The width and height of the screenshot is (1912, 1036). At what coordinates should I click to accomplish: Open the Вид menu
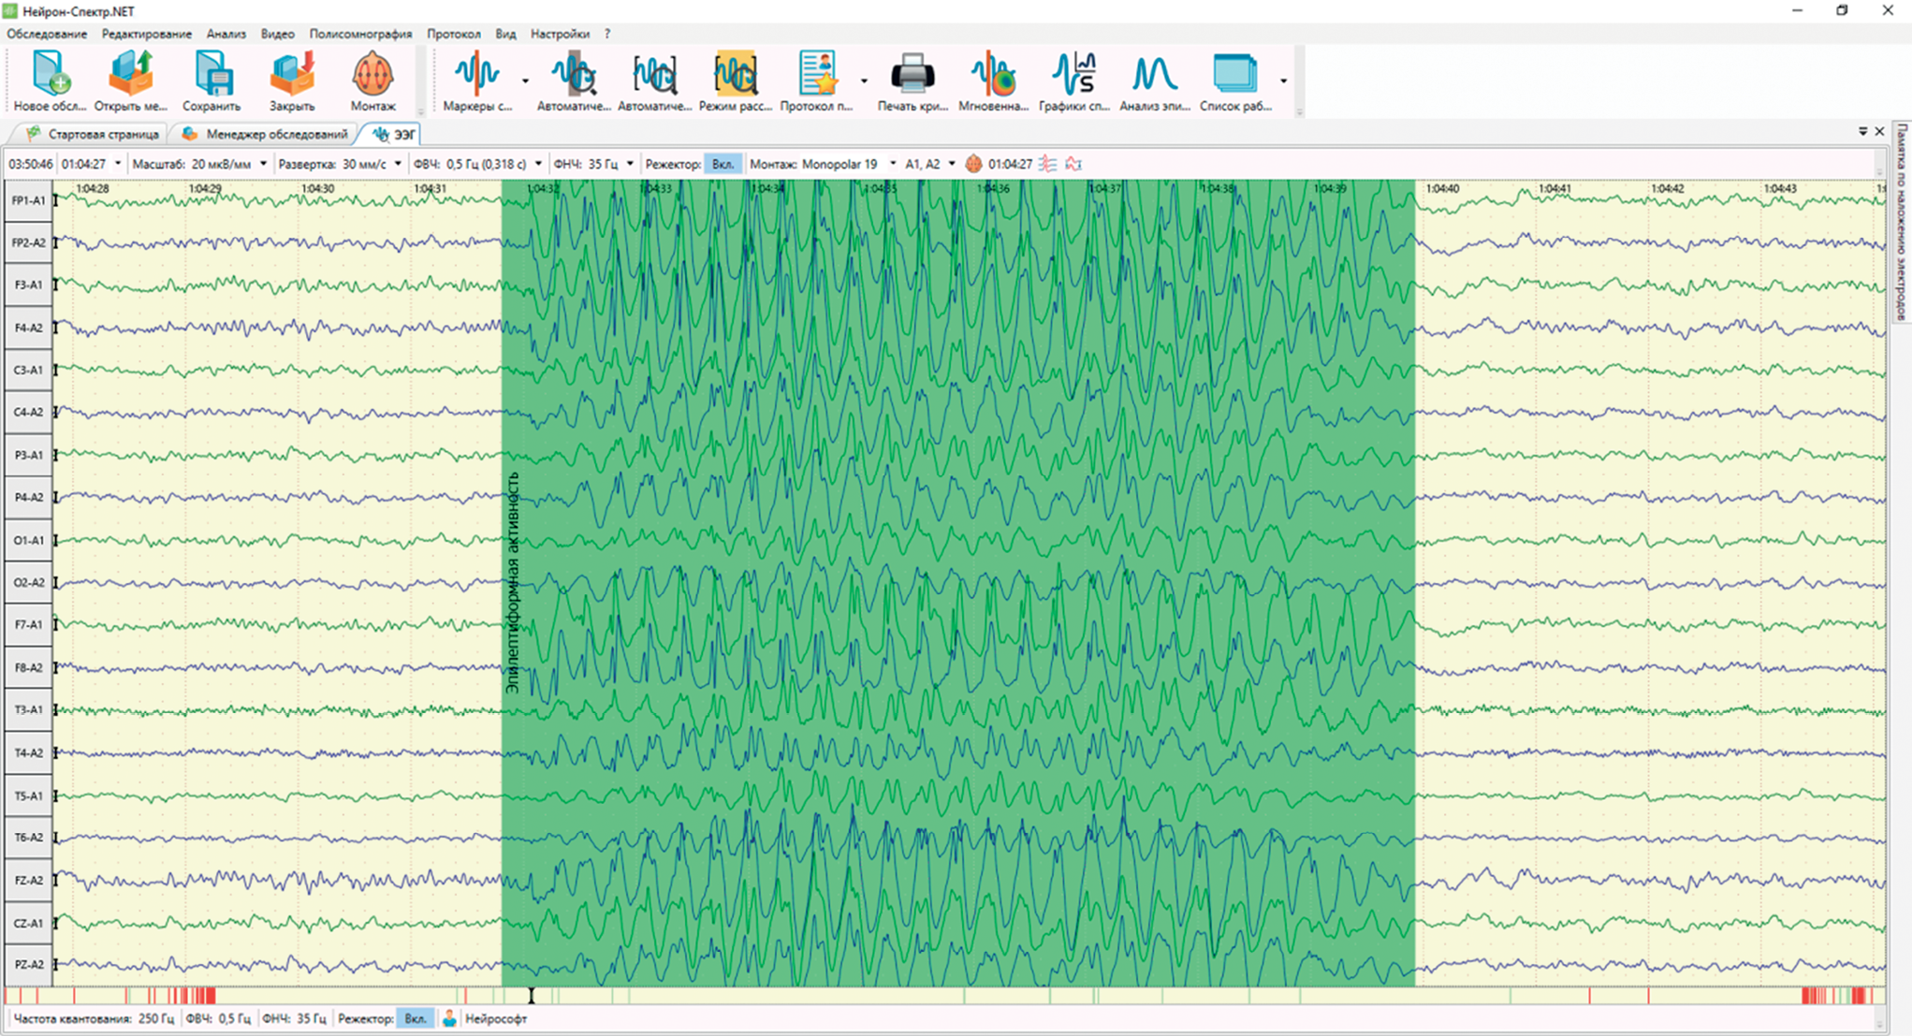(x=505, y=34)
